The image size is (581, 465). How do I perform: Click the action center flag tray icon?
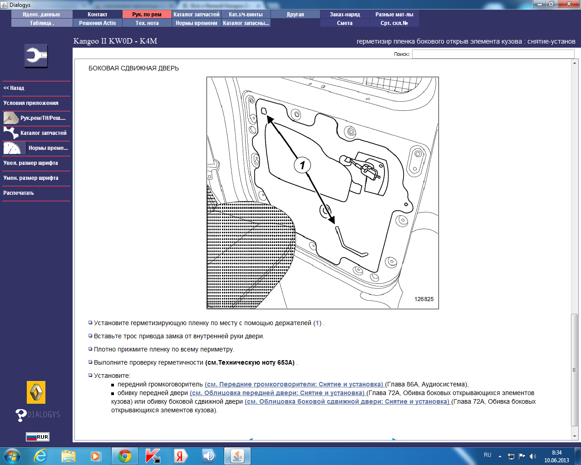tap(522, 456)
